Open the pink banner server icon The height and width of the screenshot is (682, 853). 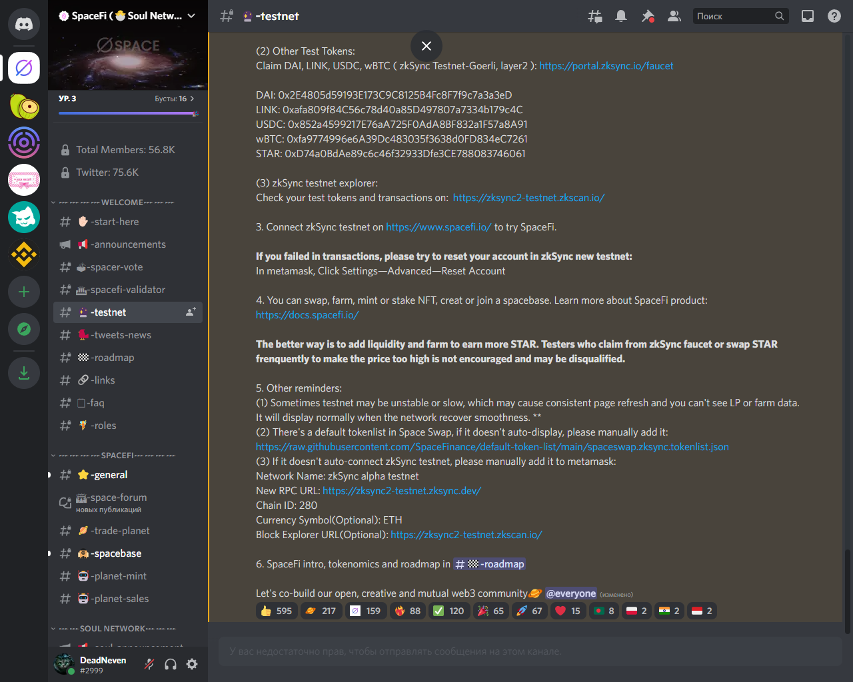(24, 180)
